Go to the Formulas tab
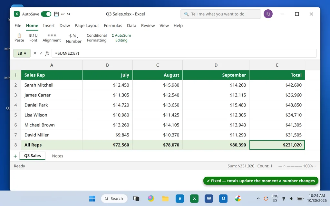 point(113,25)
